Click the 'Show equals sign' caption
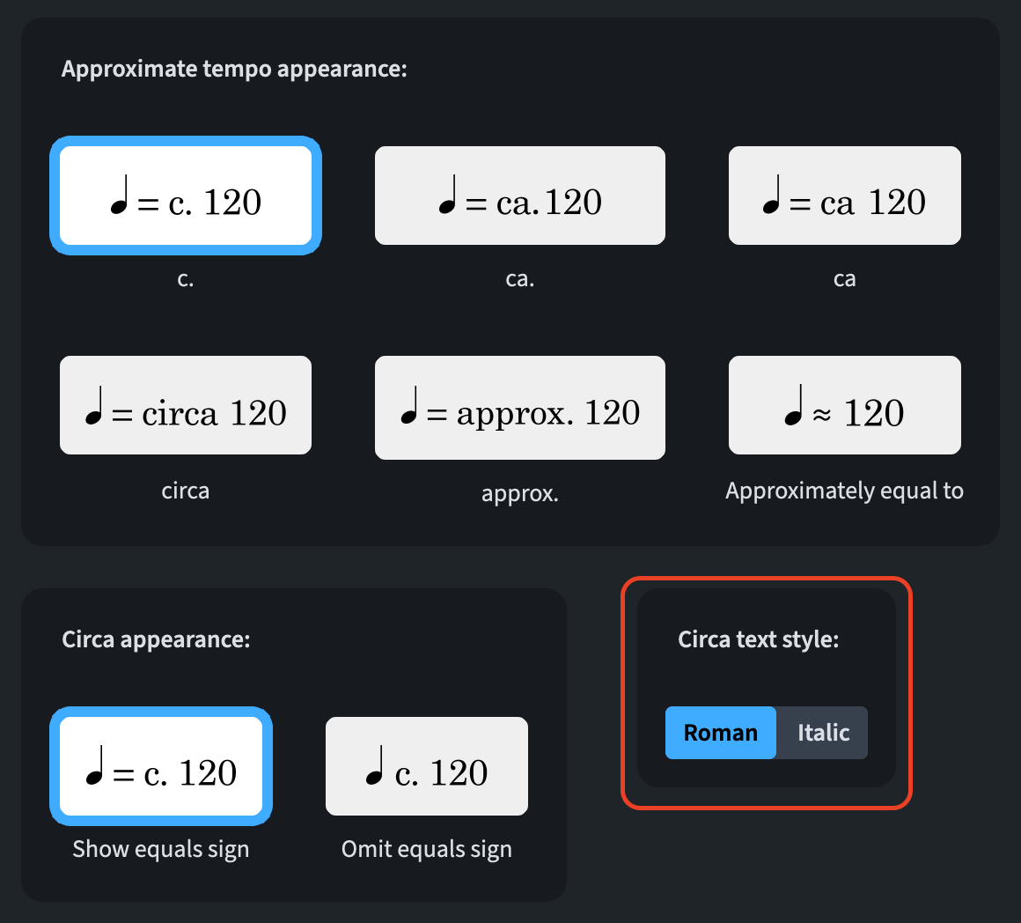The height and width of the screenshot is (923, 1021). click(x=161, y=849)
